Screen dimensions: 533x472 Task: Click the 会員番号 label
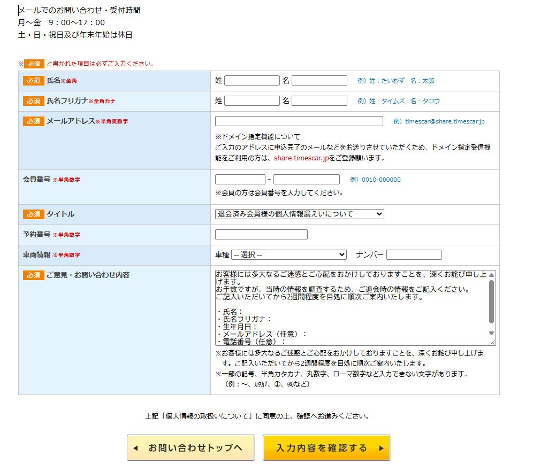37,179
